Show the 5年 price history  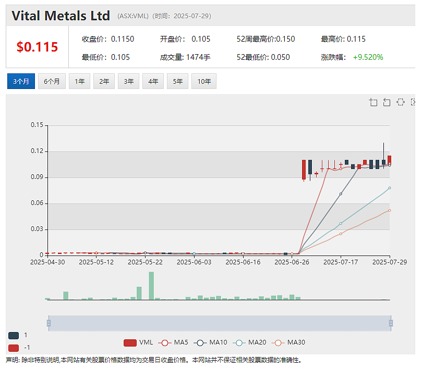tap(177, 81)
